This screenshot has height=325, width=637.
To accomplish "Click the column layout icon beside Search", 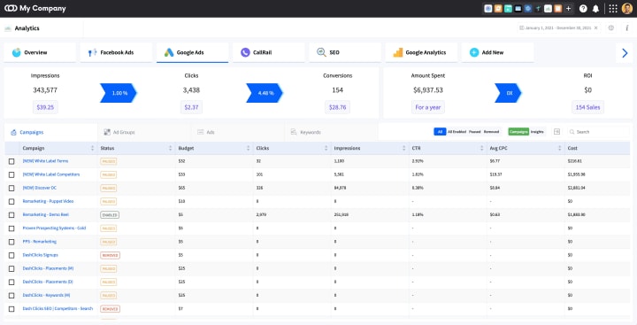I will pyautogui.click(x=557, y=132).
